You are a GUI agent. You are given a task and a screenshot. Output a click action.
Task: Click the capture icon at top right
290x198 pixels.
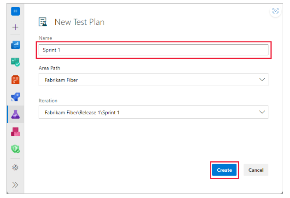click(275, 11)
